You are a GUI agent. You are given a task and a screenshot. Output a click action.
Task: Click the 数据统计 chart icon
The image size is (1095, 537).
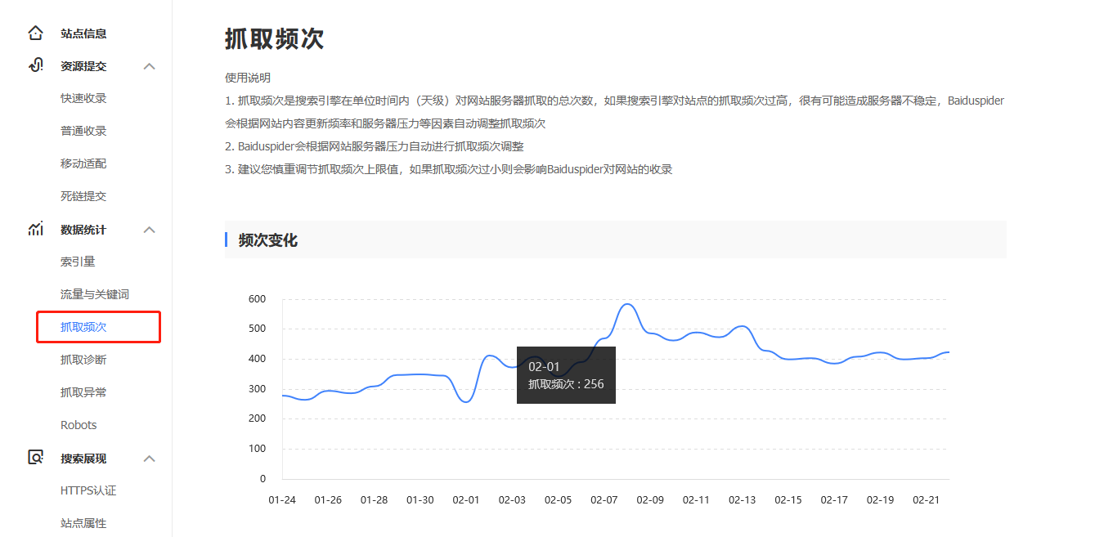point(35,229)
